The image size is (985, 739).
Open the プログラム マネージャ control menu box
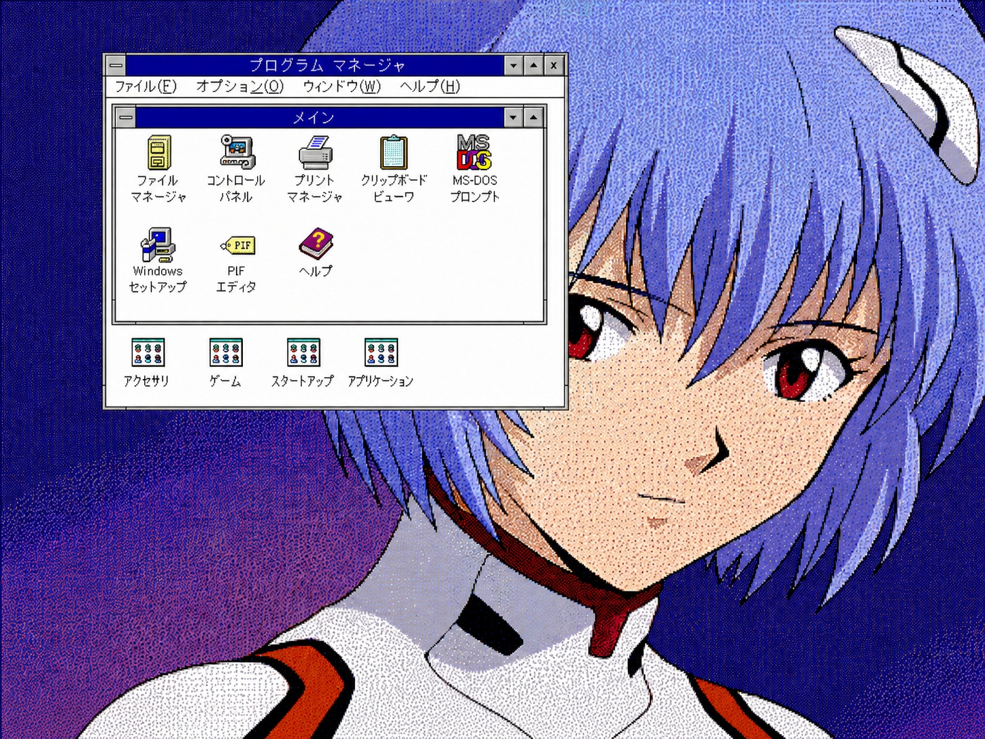[x=116, y=65]
